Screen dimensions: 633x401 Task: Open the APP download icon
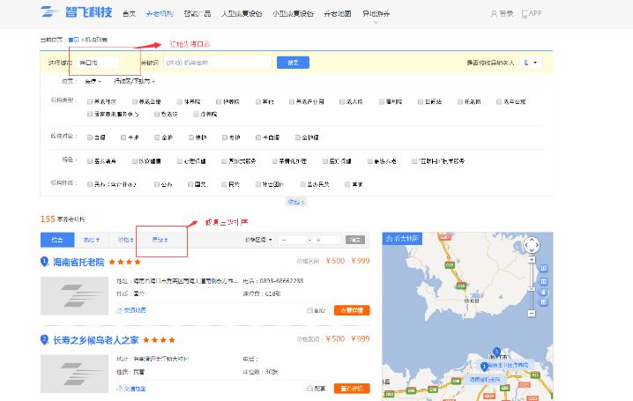point(525,14)
